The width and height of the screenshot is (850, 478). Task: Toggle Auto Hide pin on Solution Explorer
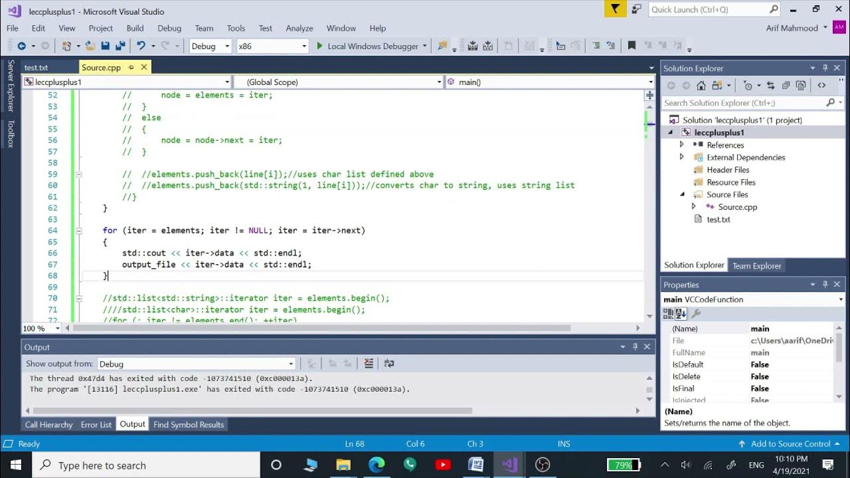[825, 68]
